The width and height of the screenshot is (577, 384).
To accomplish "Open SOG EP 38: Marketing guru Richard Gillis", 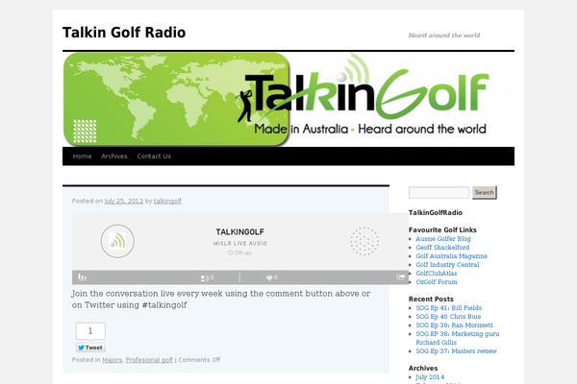I will click(458, 338).
